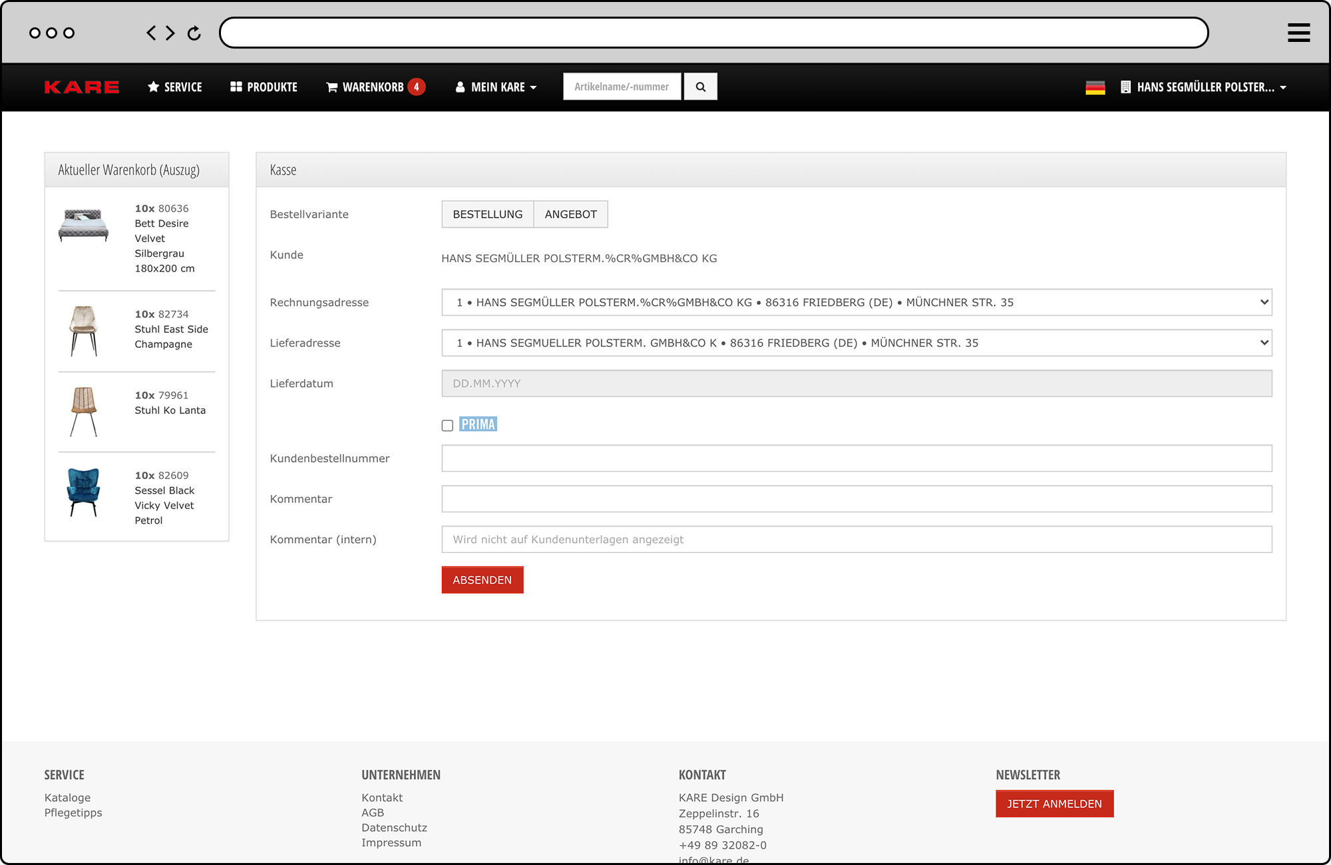
Task: Open Stuhl Ko Lanta chair thumbnail
Action: [x=84, y=412]
